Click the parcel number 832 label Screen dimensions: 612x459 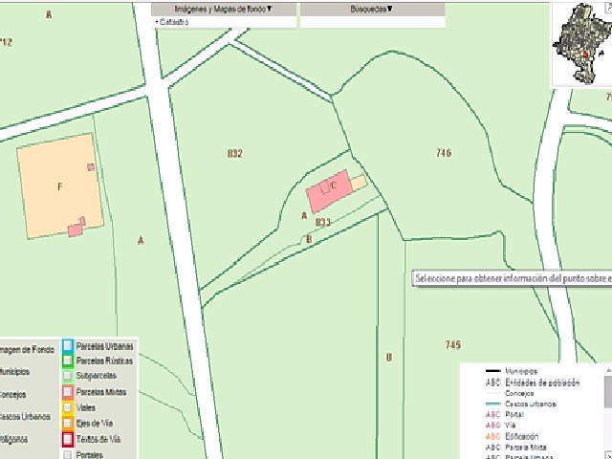coord(235,153)
